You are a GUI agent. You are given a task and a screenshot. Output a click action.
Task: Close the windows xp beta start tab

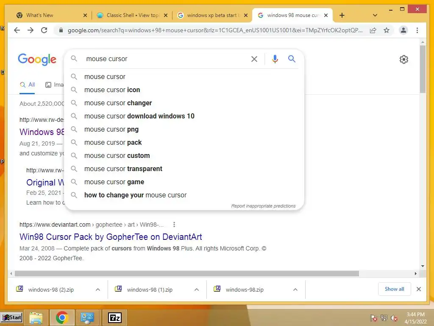pos(245,15)
